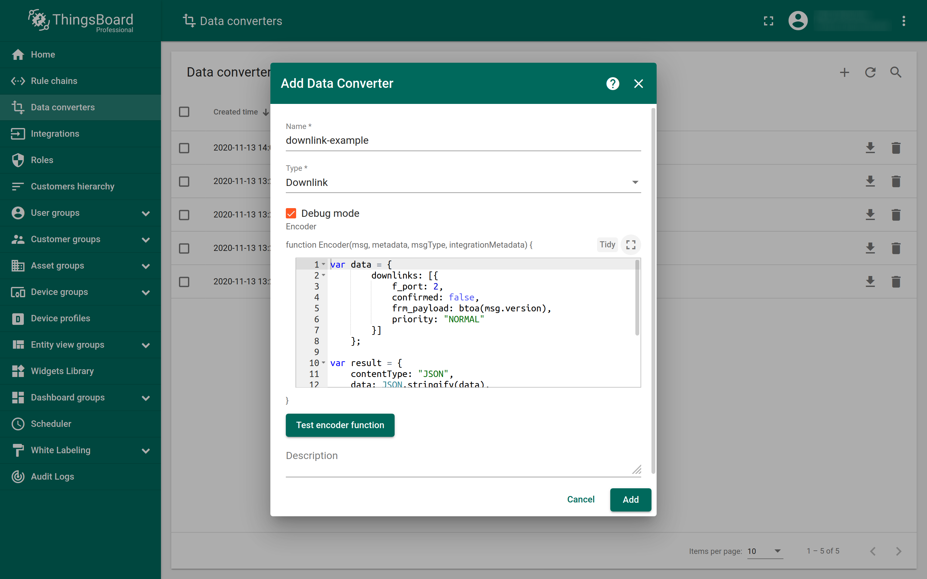Click the Audit Logs sidebar icon
This screenshot has height=579, width=927.
tap(18, 476)
